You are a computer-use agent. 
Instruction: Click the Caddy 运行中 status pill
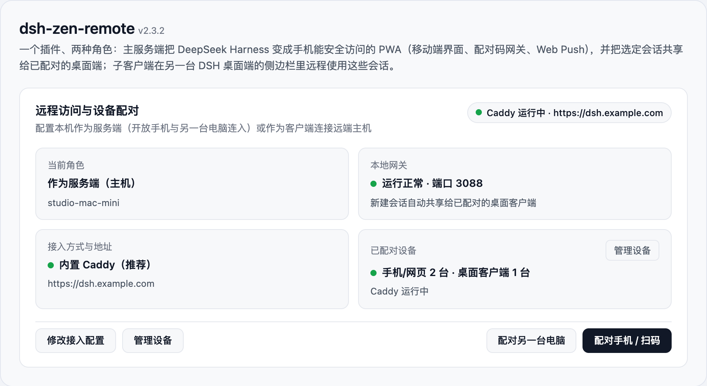[x=569, y=113]
